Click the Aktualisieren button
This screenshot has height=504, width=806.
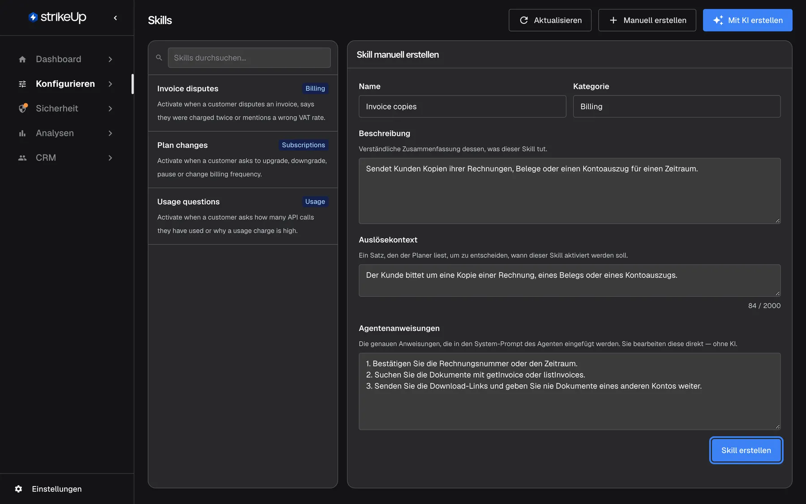click(550, 20)
